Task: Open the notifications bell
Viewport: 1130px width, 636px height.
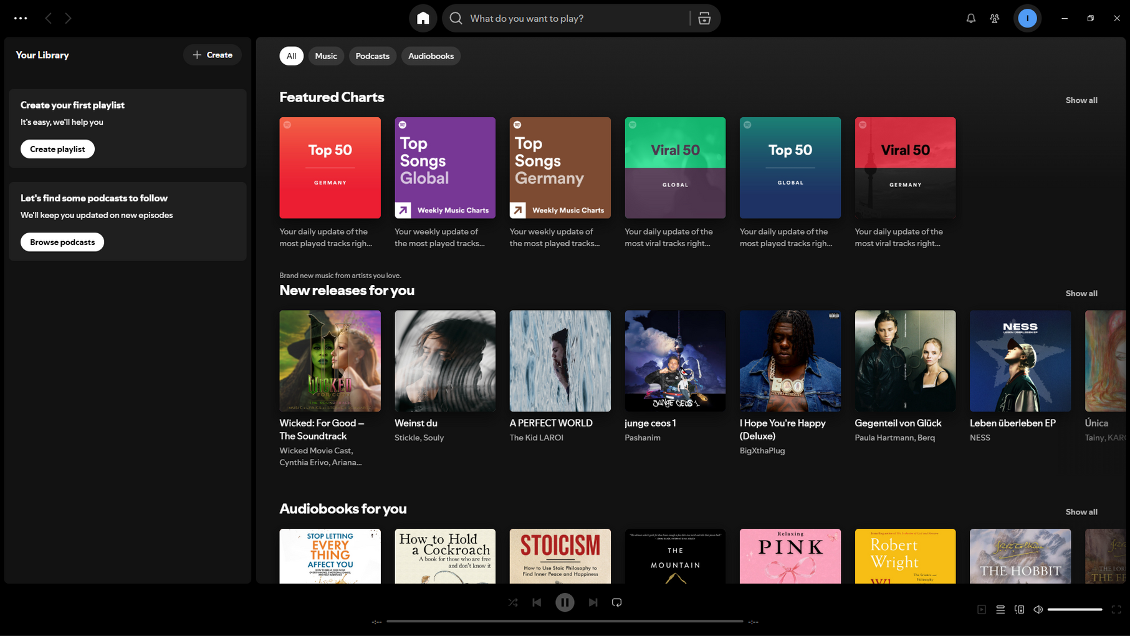Action: pos(970,18)
